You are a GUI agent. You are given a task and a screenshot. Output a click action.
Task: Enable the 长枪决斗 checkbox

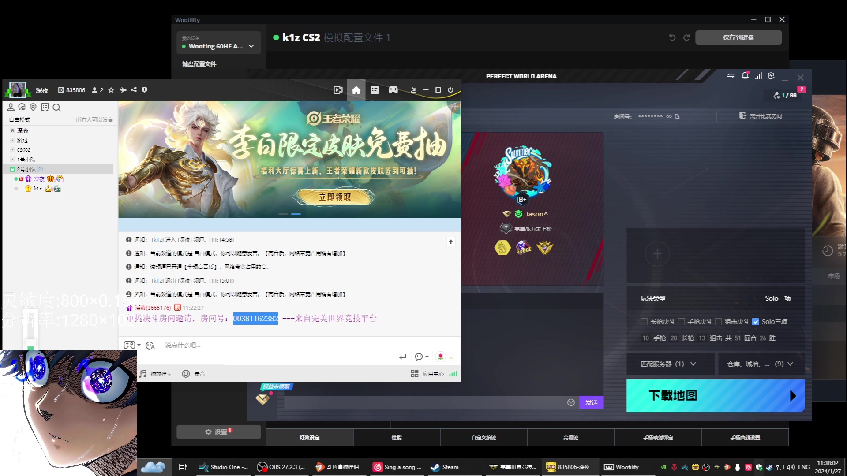(644, 322)
